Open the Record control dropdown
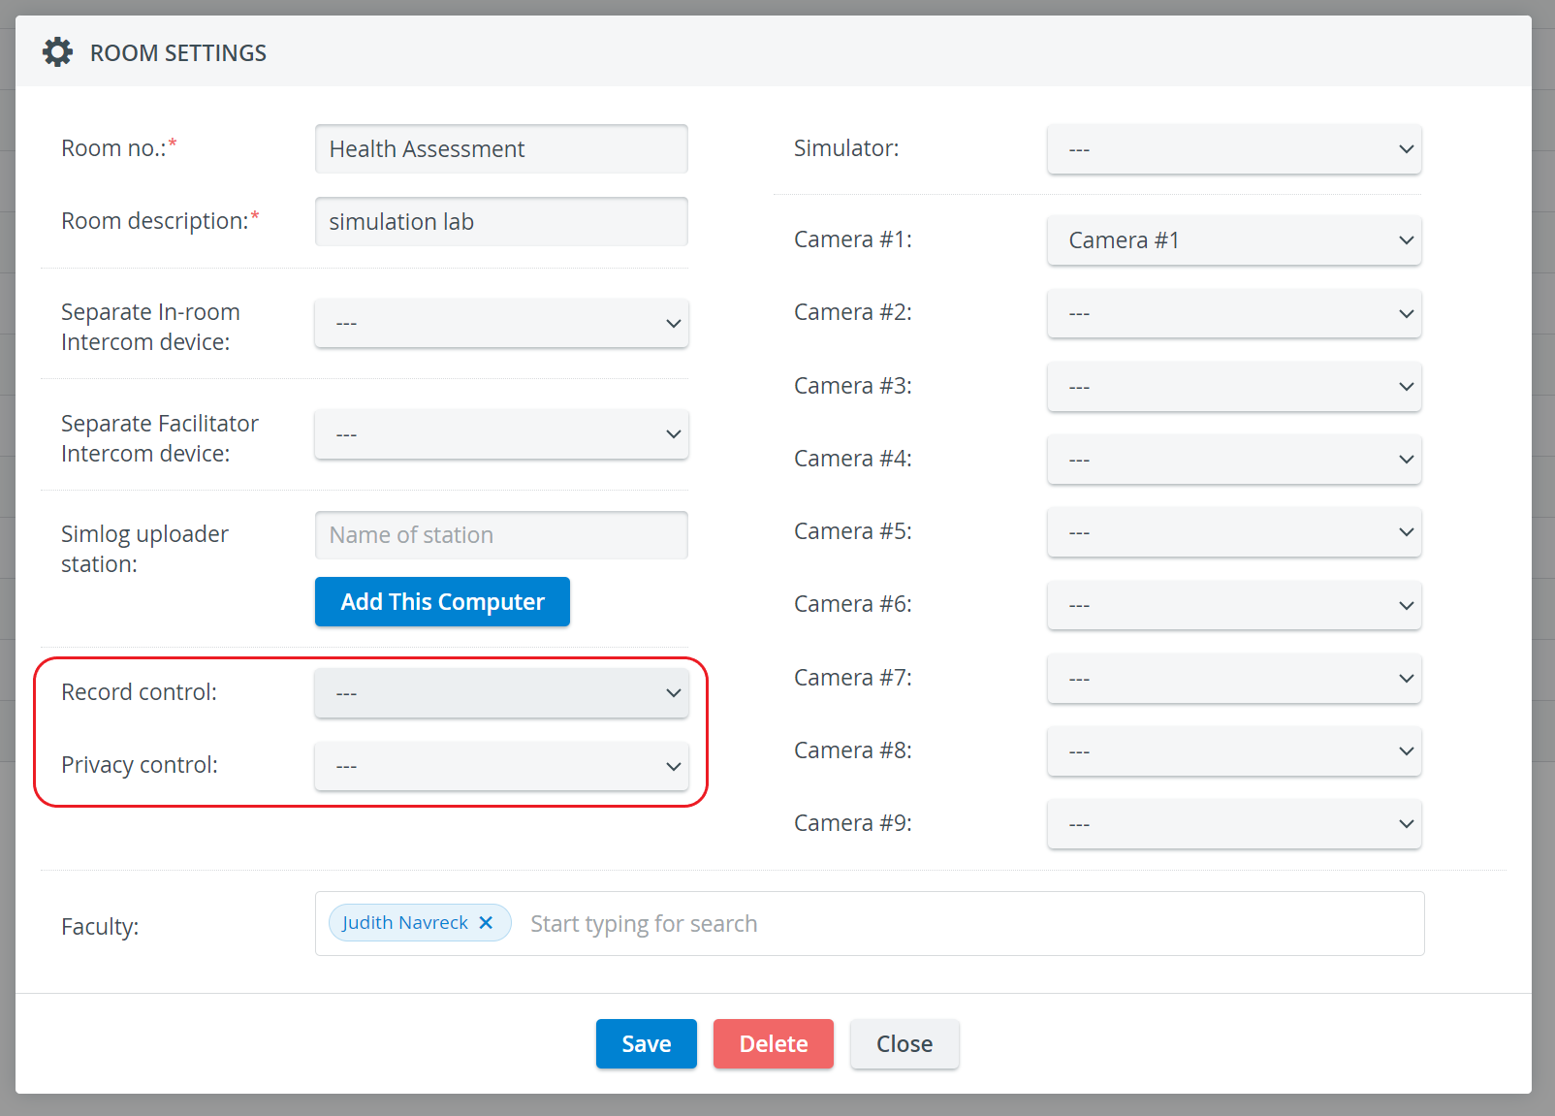Screen dimensions: 1555x1116 click(x=501, y=693)
